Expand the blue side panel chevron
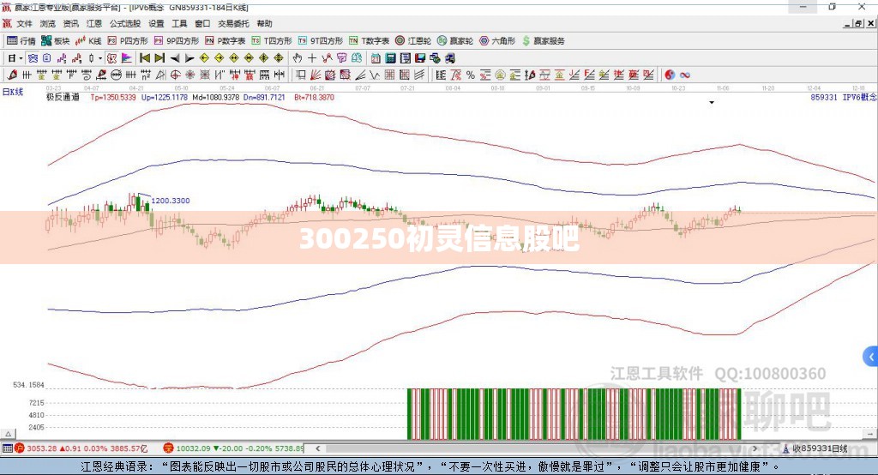 871,357
